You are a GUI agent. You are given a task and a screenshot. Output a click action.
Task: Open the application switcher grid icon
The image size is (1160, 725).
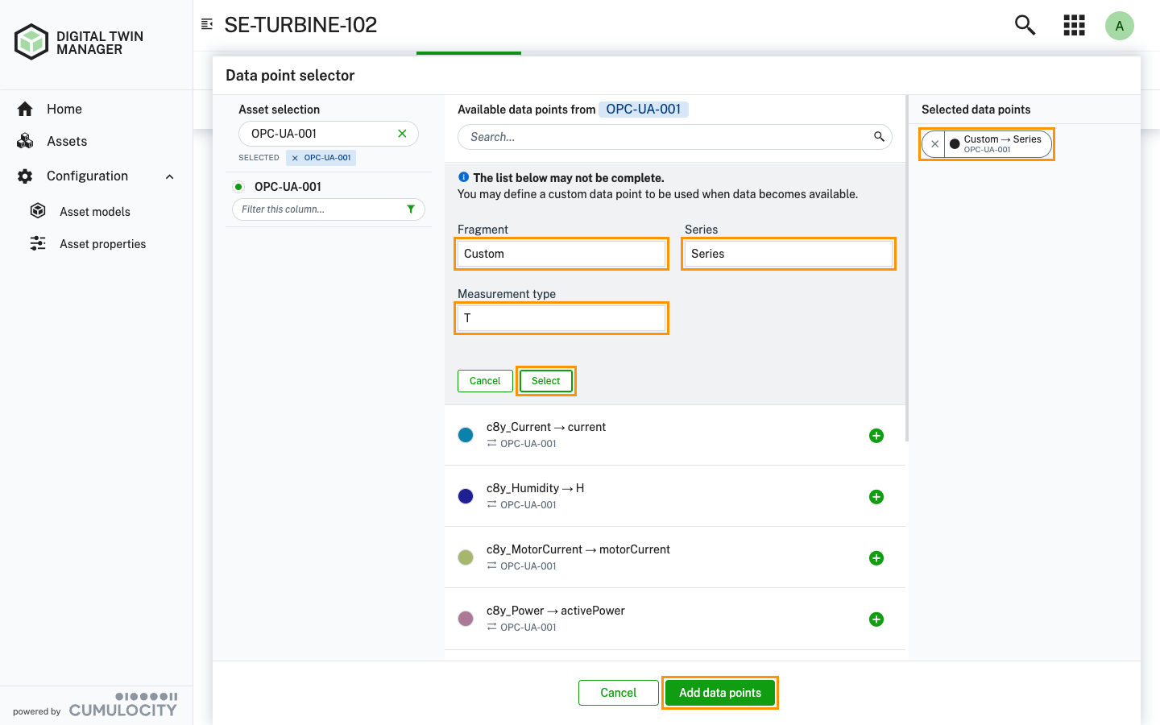pos(1074,25)
